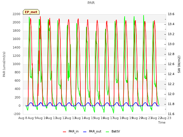This screenshot has width=183, height=137.
Task: Toggle the PAR_in legend entry
Action: pos(71,131)
